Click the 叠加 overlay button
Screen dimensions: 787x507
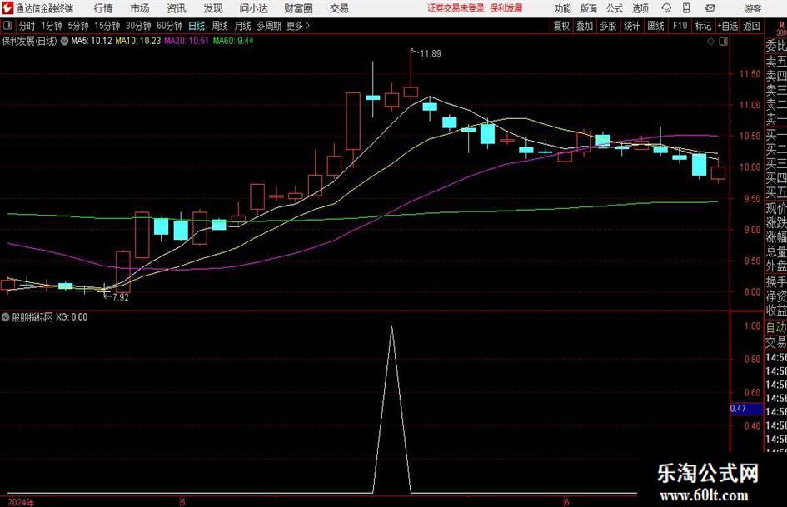585,26
